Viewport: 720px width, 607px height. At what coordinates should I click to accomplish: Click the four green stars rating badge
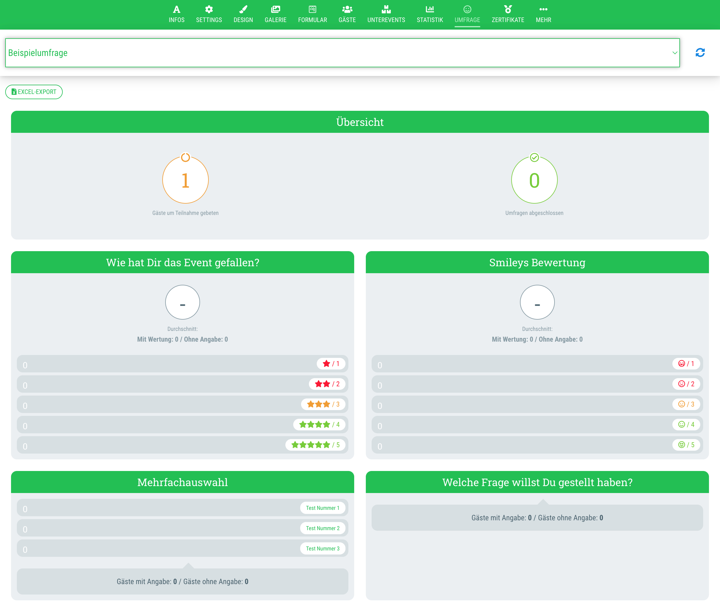319,425
